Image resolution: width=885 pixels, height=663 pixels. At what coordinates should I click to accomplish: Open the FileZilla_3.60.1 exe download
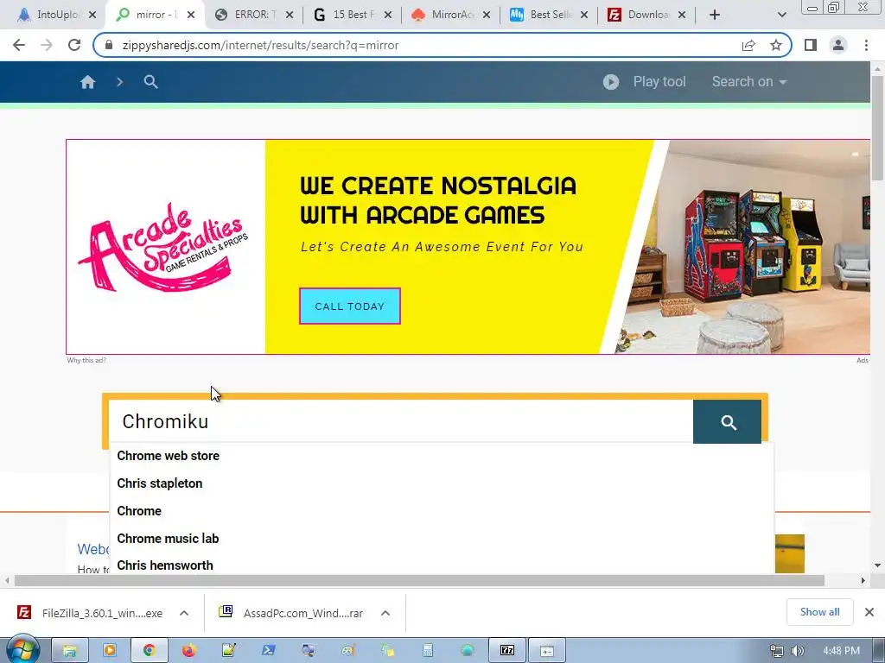coord(90,613)
